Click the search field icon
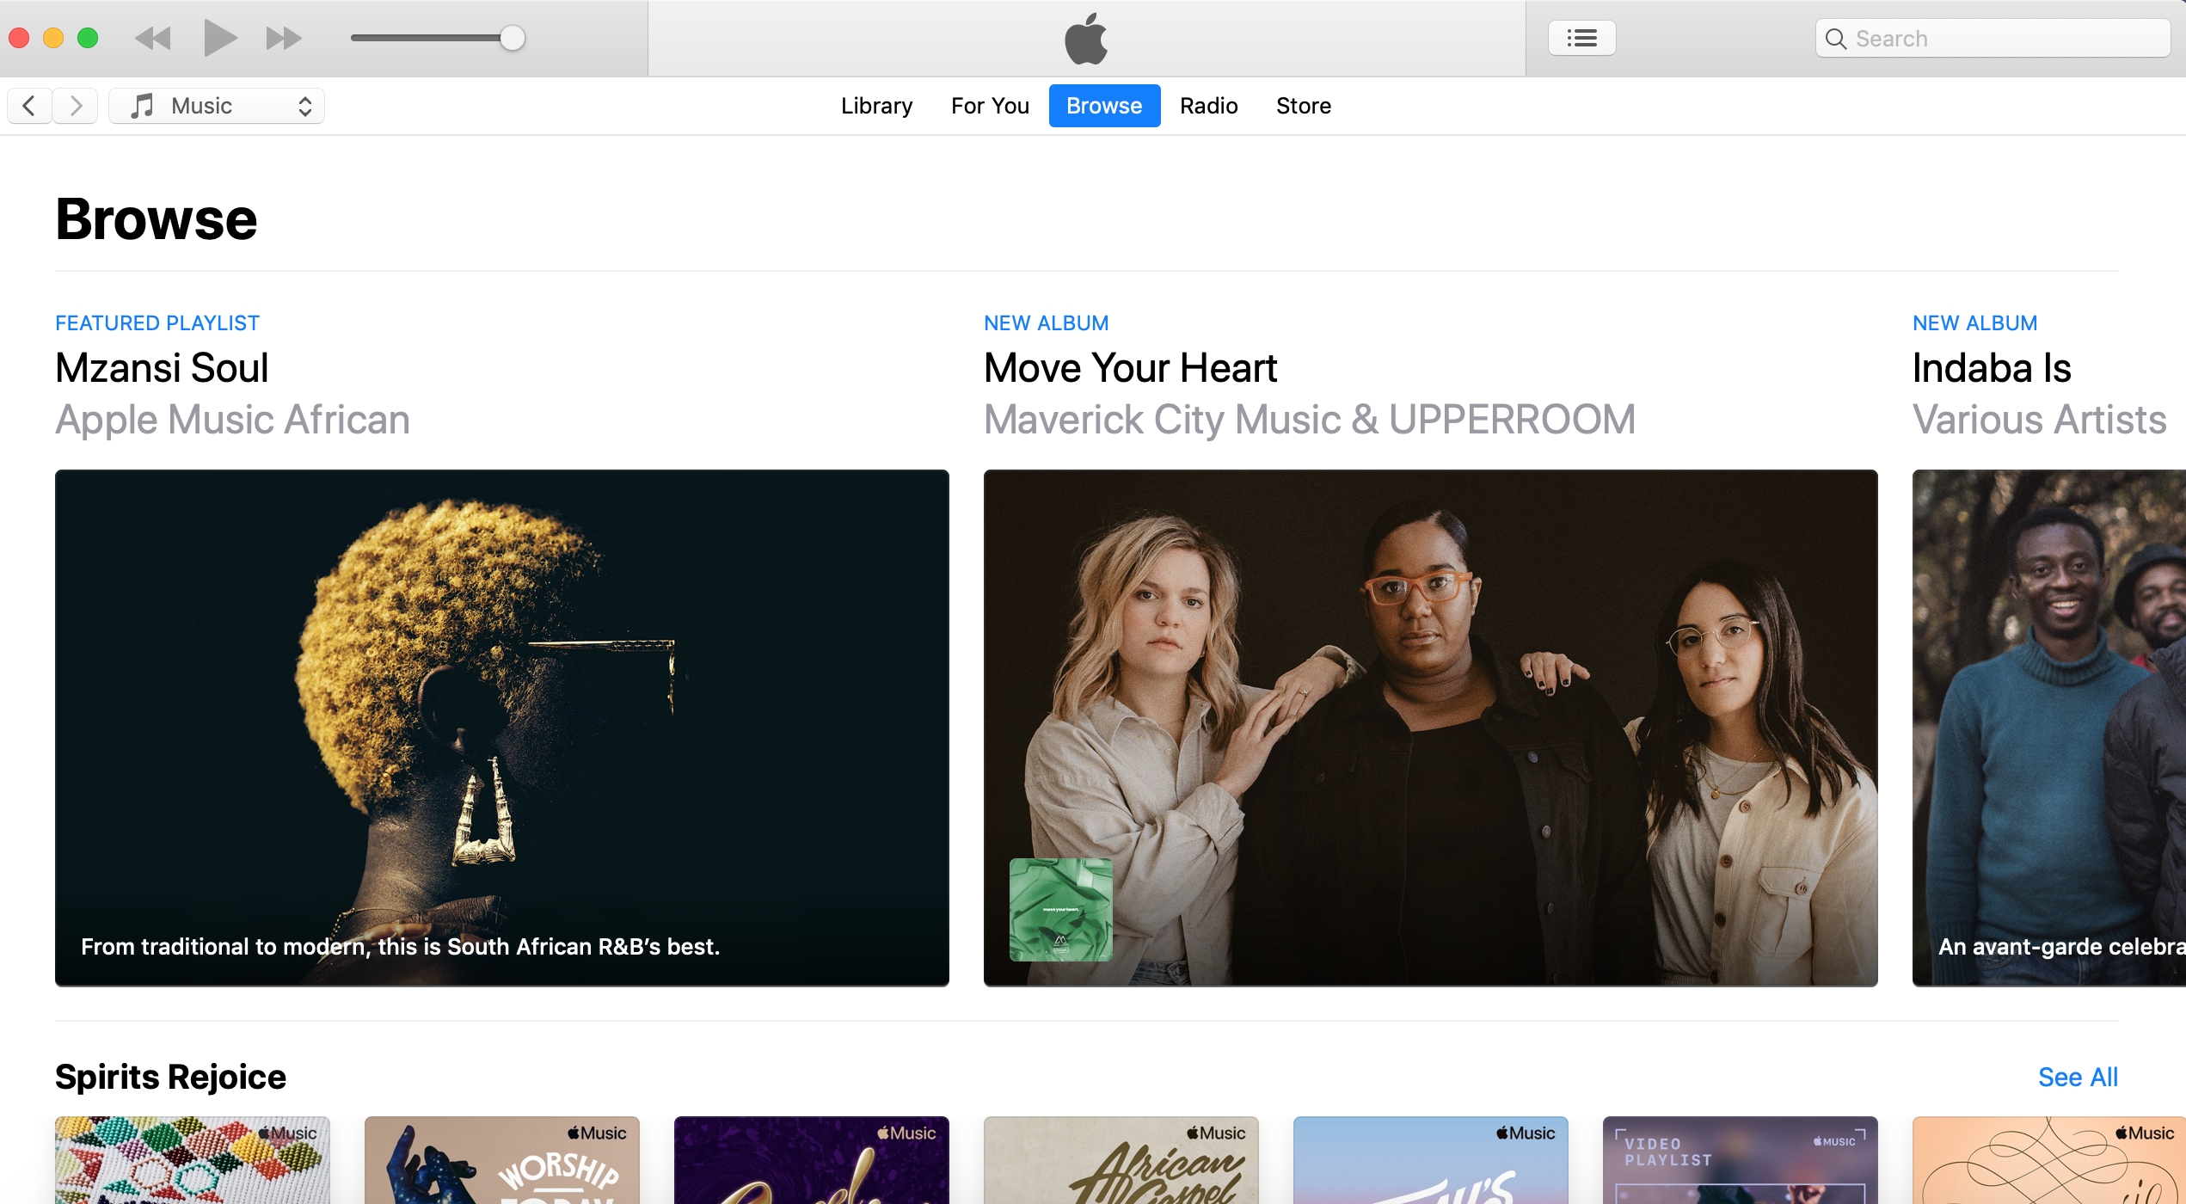 click(1838, 37)
